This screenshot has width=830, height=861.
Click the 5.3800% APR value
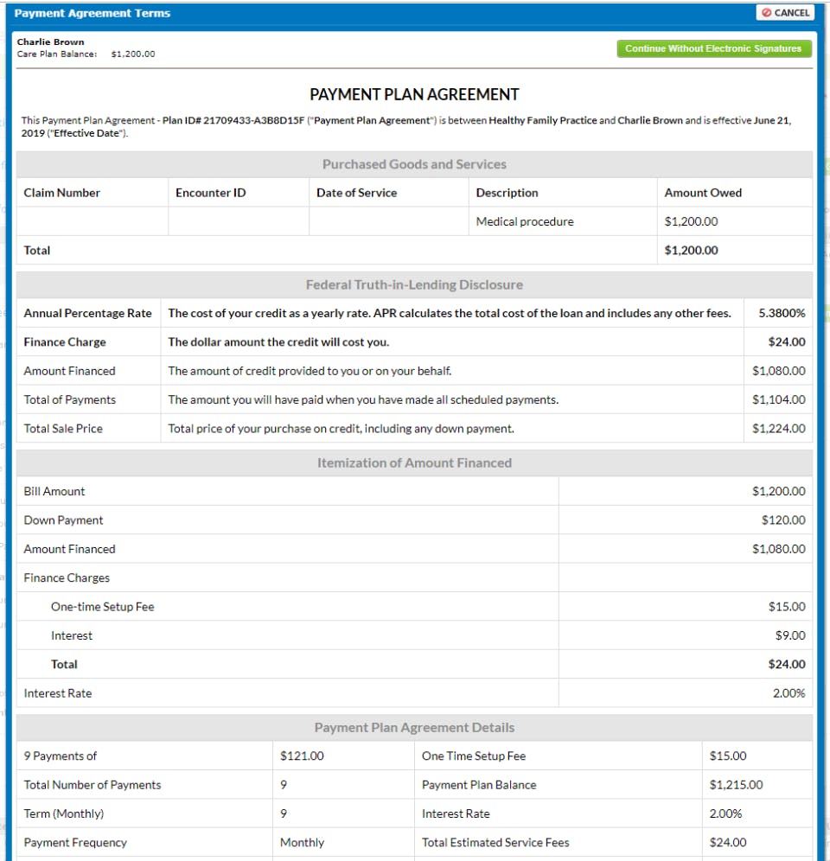(782, 313)
